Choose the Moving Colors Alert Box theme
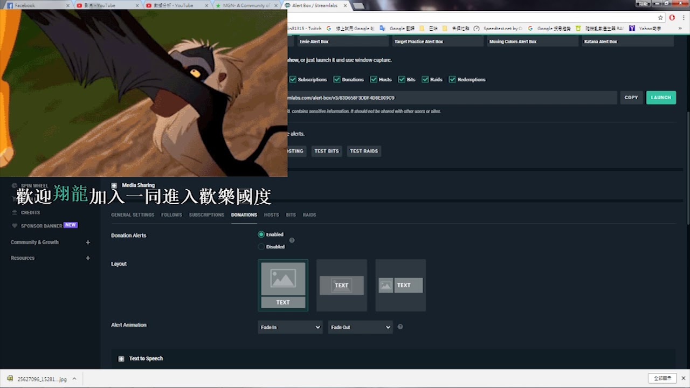Image resolution: width=690 pixels, height=388 pixels. (533, 41)
